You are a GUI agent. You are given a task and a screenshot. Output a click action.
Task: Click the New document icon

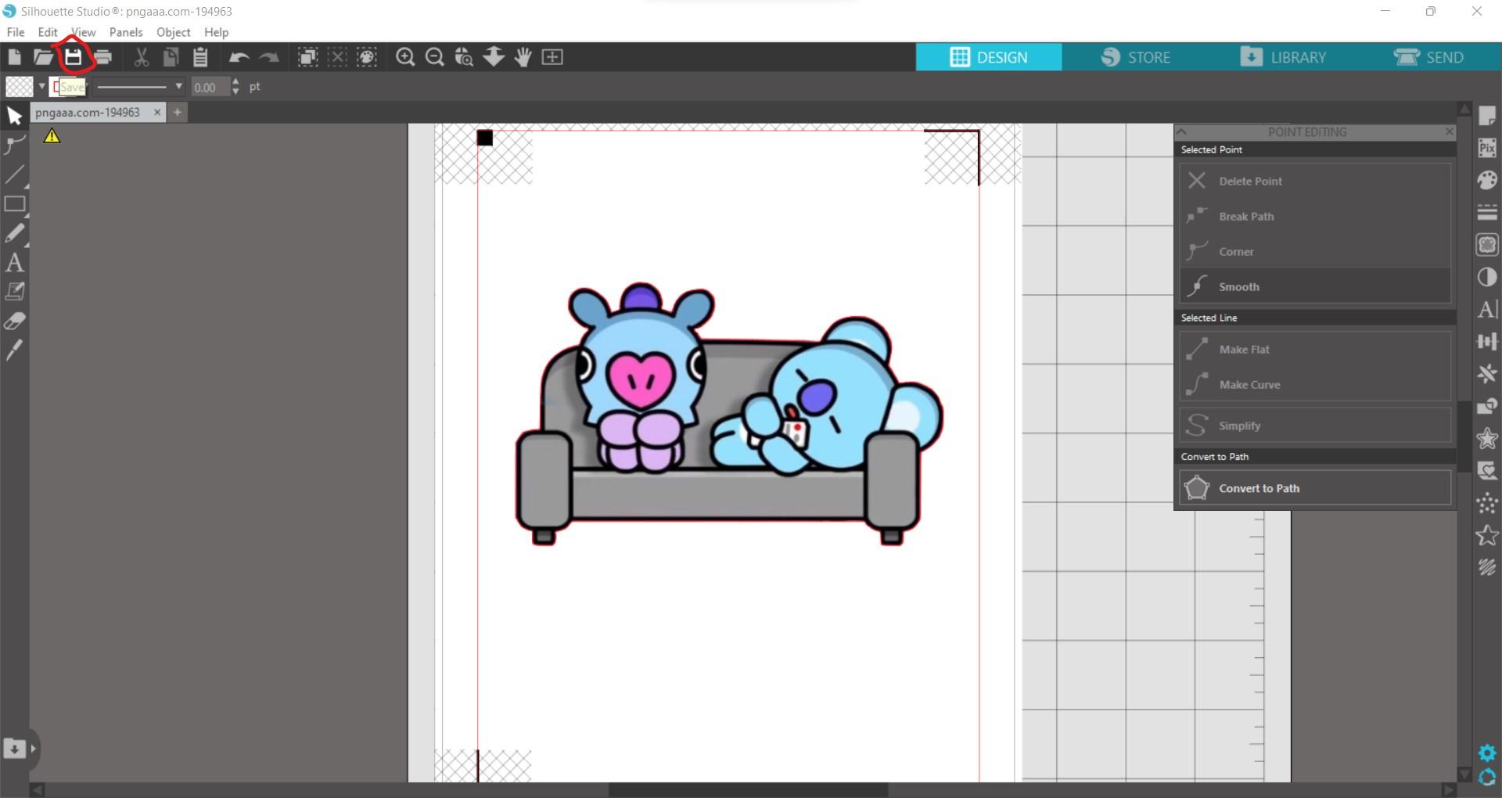14,57
